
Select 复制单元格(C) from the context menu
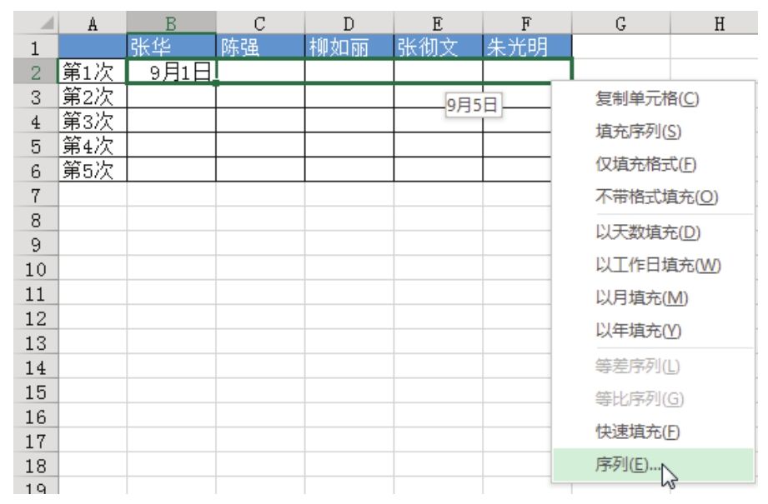[646, 99]
